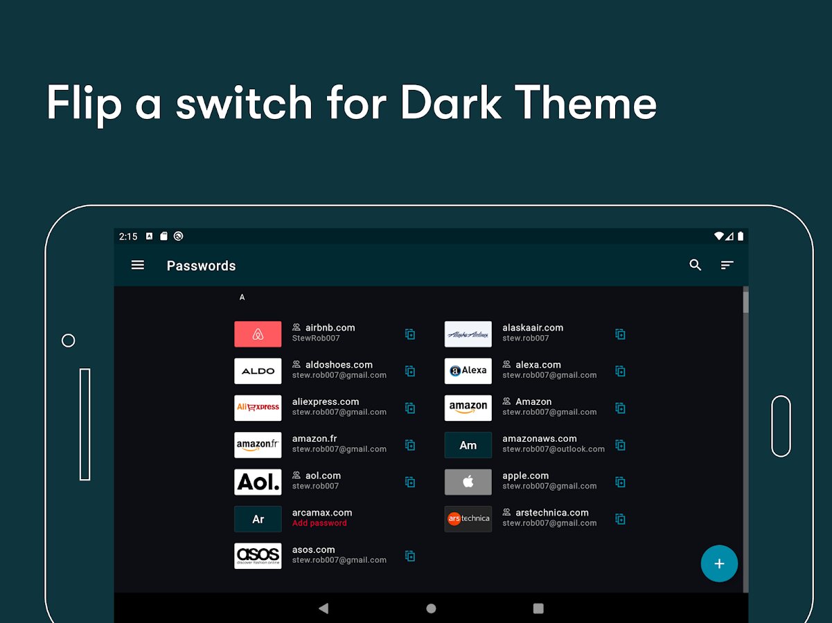Tap the search magnifier icon
This screenshot has width=832, height=623.
coord(696,265)
